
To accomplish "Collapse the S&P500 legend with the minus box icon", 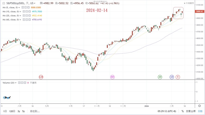I will pyautogui.click(x=4, y=3).
